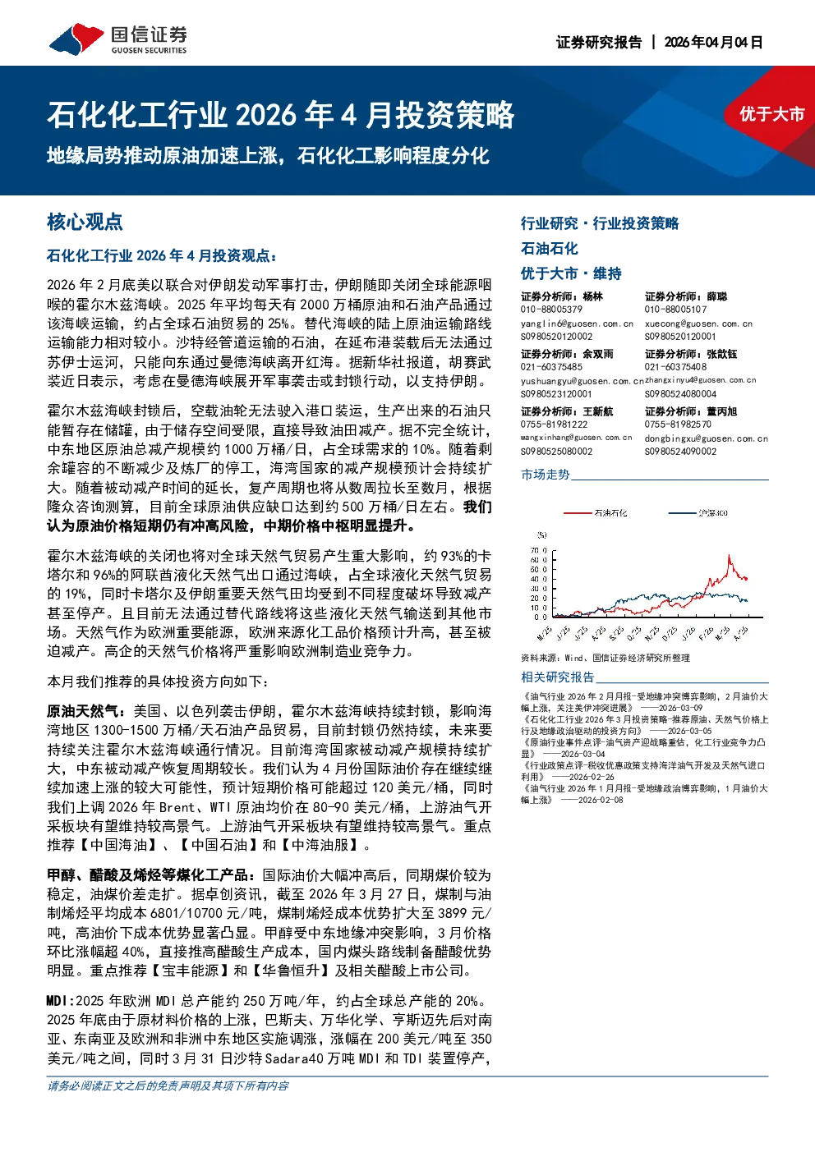Click the 市场走势 section heading
The width and height of the screenshot is (815, 1152).
[x=545, y=475]
